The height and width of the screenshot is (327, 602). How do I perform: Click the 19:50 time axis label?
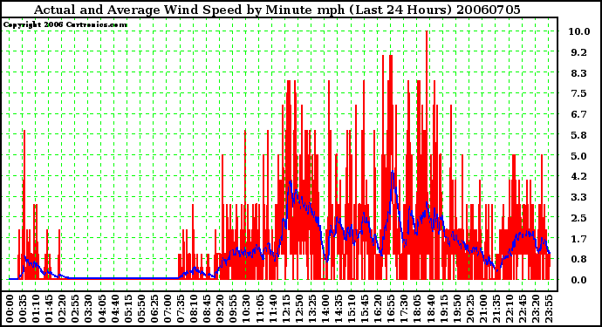[456, 309]
